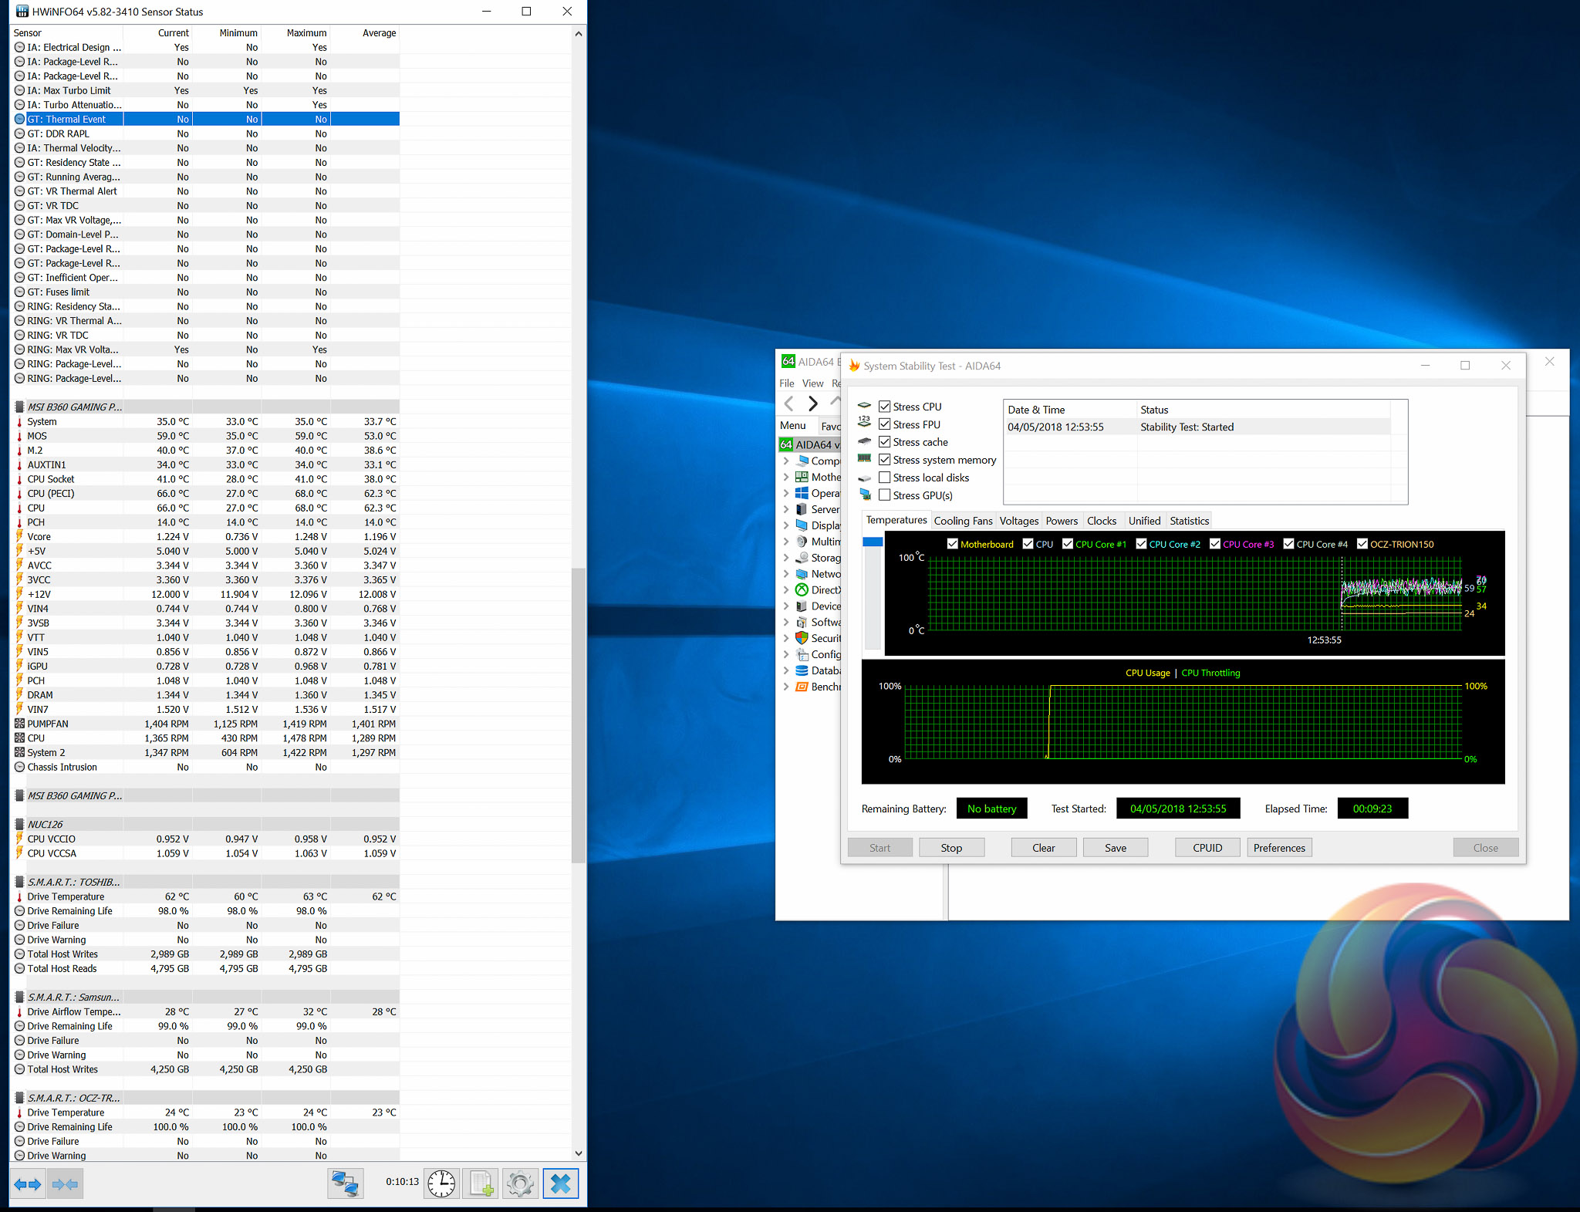The width and height of the screenshot is (1580, 1212).
Task: Click the HWiNFO log file add icon
Action: pos(481,1183)
